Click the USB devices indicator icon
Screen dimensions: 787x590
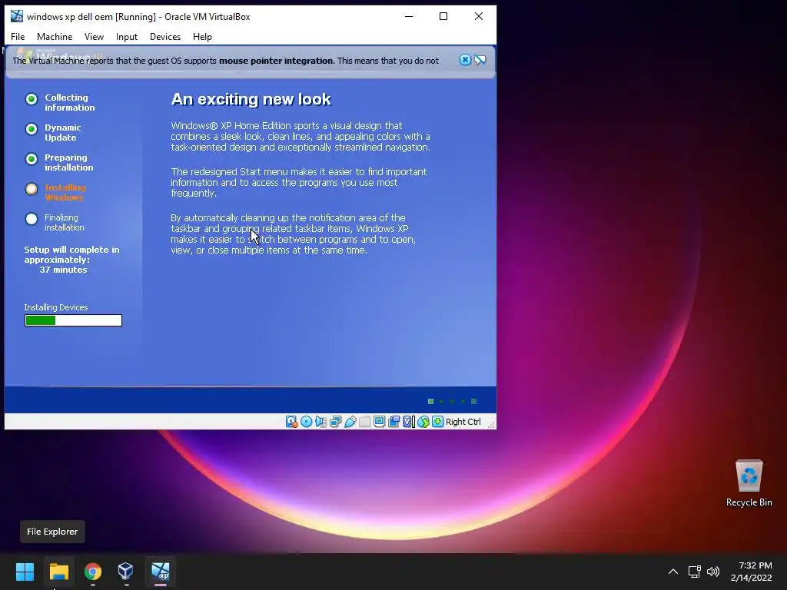(350, 422)
